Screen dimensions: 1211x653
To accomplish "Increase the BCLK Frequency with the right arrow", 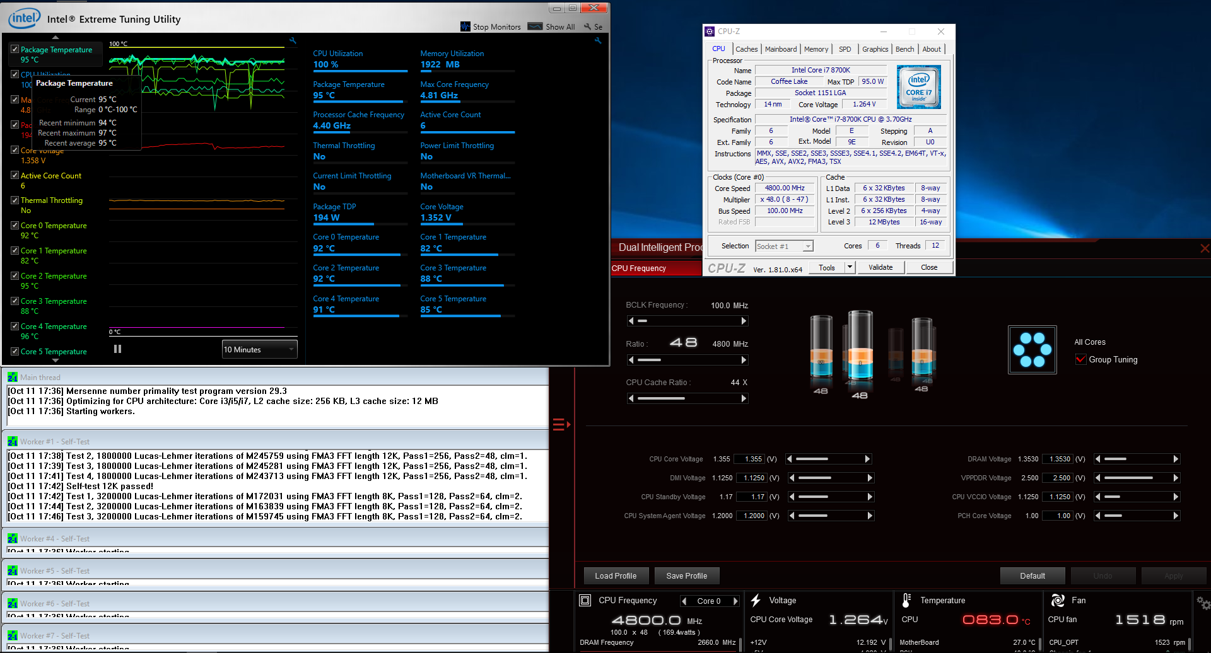I will click(744, 321).
